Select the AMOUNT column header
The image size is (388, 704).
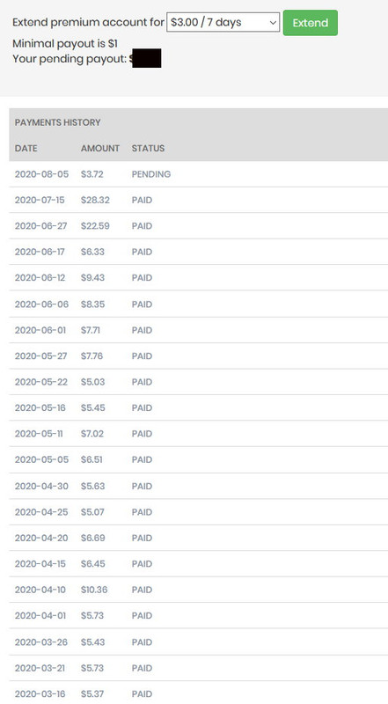tap(100, 148)
